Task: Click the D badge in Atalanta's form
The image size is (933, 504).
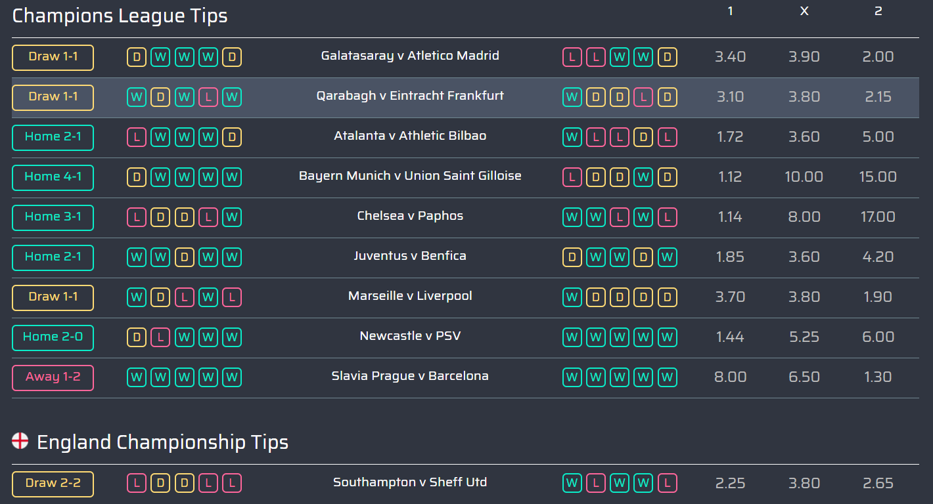Action: 231,137
